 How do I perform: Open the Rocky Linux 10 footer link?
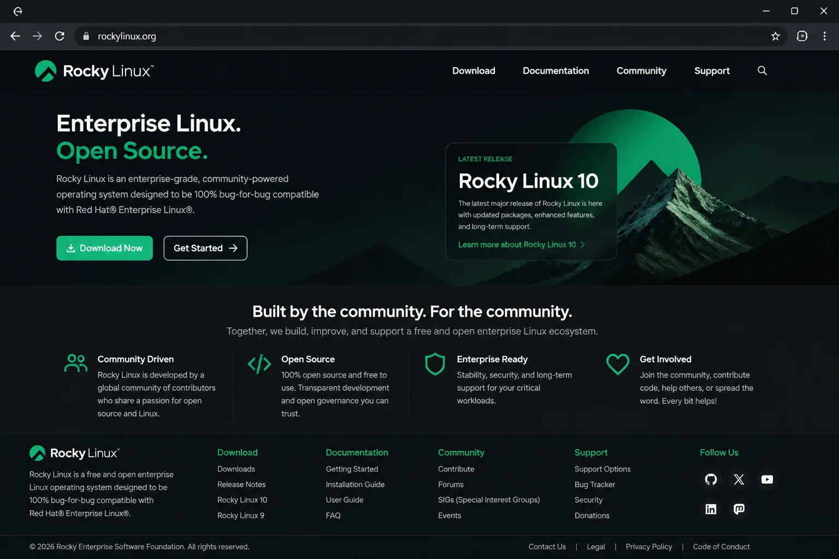pos(242,499)
